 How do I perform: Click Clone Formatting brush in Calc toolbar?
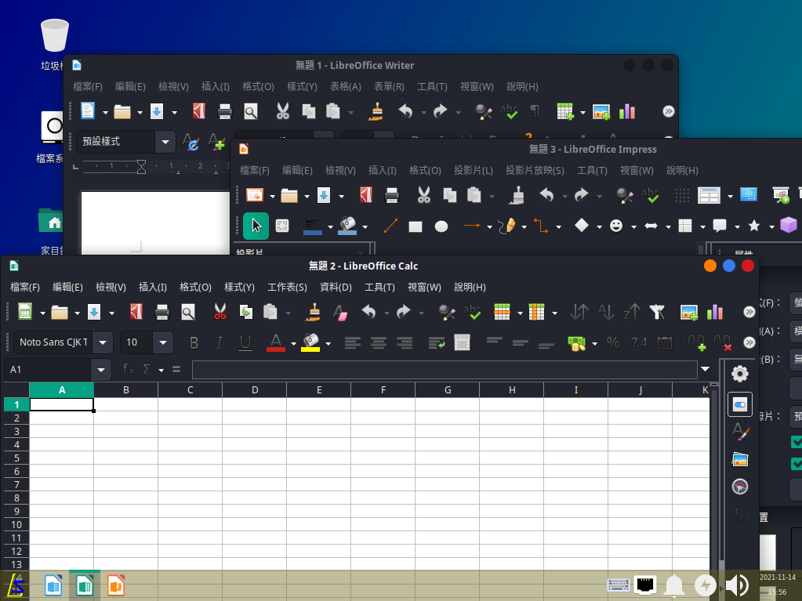pyautogui.click(x=314, y=312)
